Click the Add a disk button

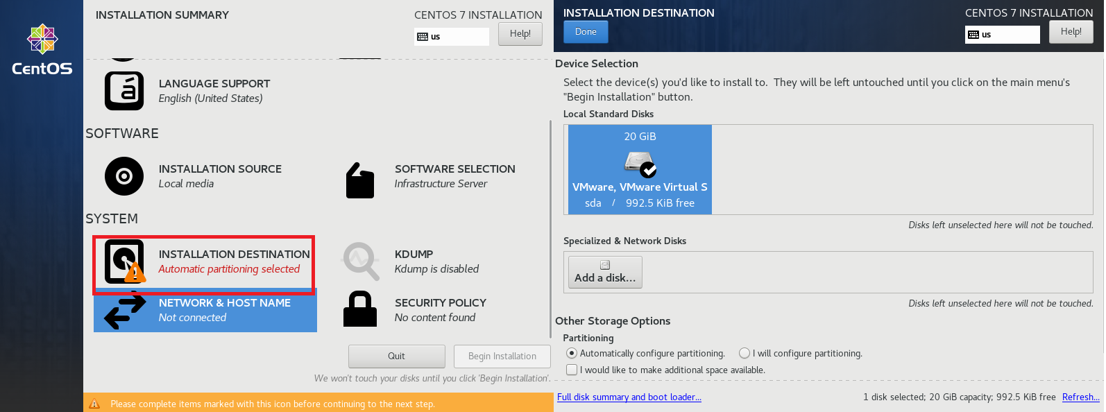(x=605, y=272)
